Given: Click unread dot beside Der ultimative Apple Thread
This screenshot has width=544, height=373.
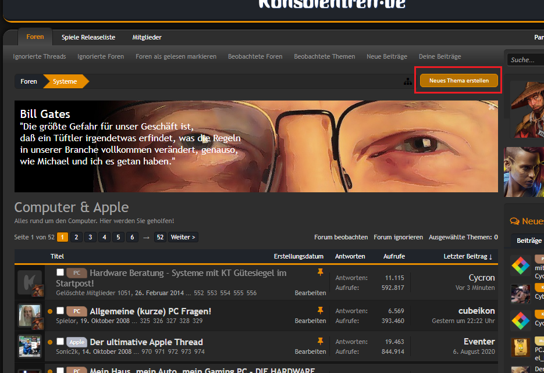Looking at the screenshot, I should pyautogui.click(x=50, y=342).
